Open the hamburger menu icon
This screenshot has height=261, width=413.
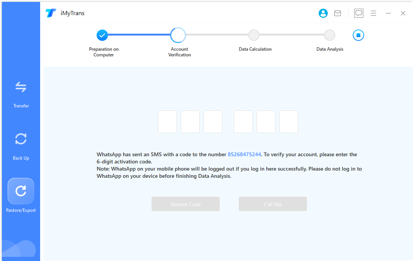pos(373,13)
